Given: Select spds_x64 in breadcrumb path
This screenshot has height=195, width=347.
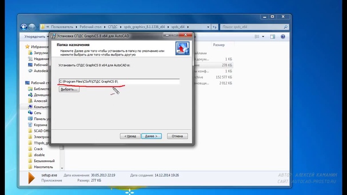Looking at the screenshot, I should [178, 27].
